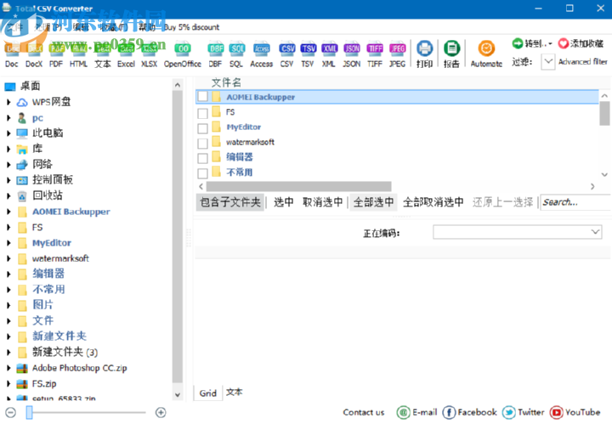The width and height of the screenshot is (612, 424).
Task: Open the E-mail contact icon
Action: [403, 412]
